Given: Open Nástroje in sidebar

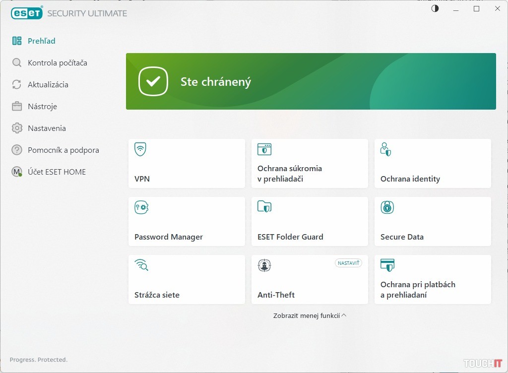Looking at the screenshot, I should point(42,107).
